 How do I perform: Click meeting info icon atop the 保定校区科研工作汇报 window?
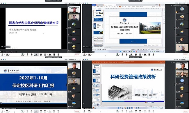(1, 59)
